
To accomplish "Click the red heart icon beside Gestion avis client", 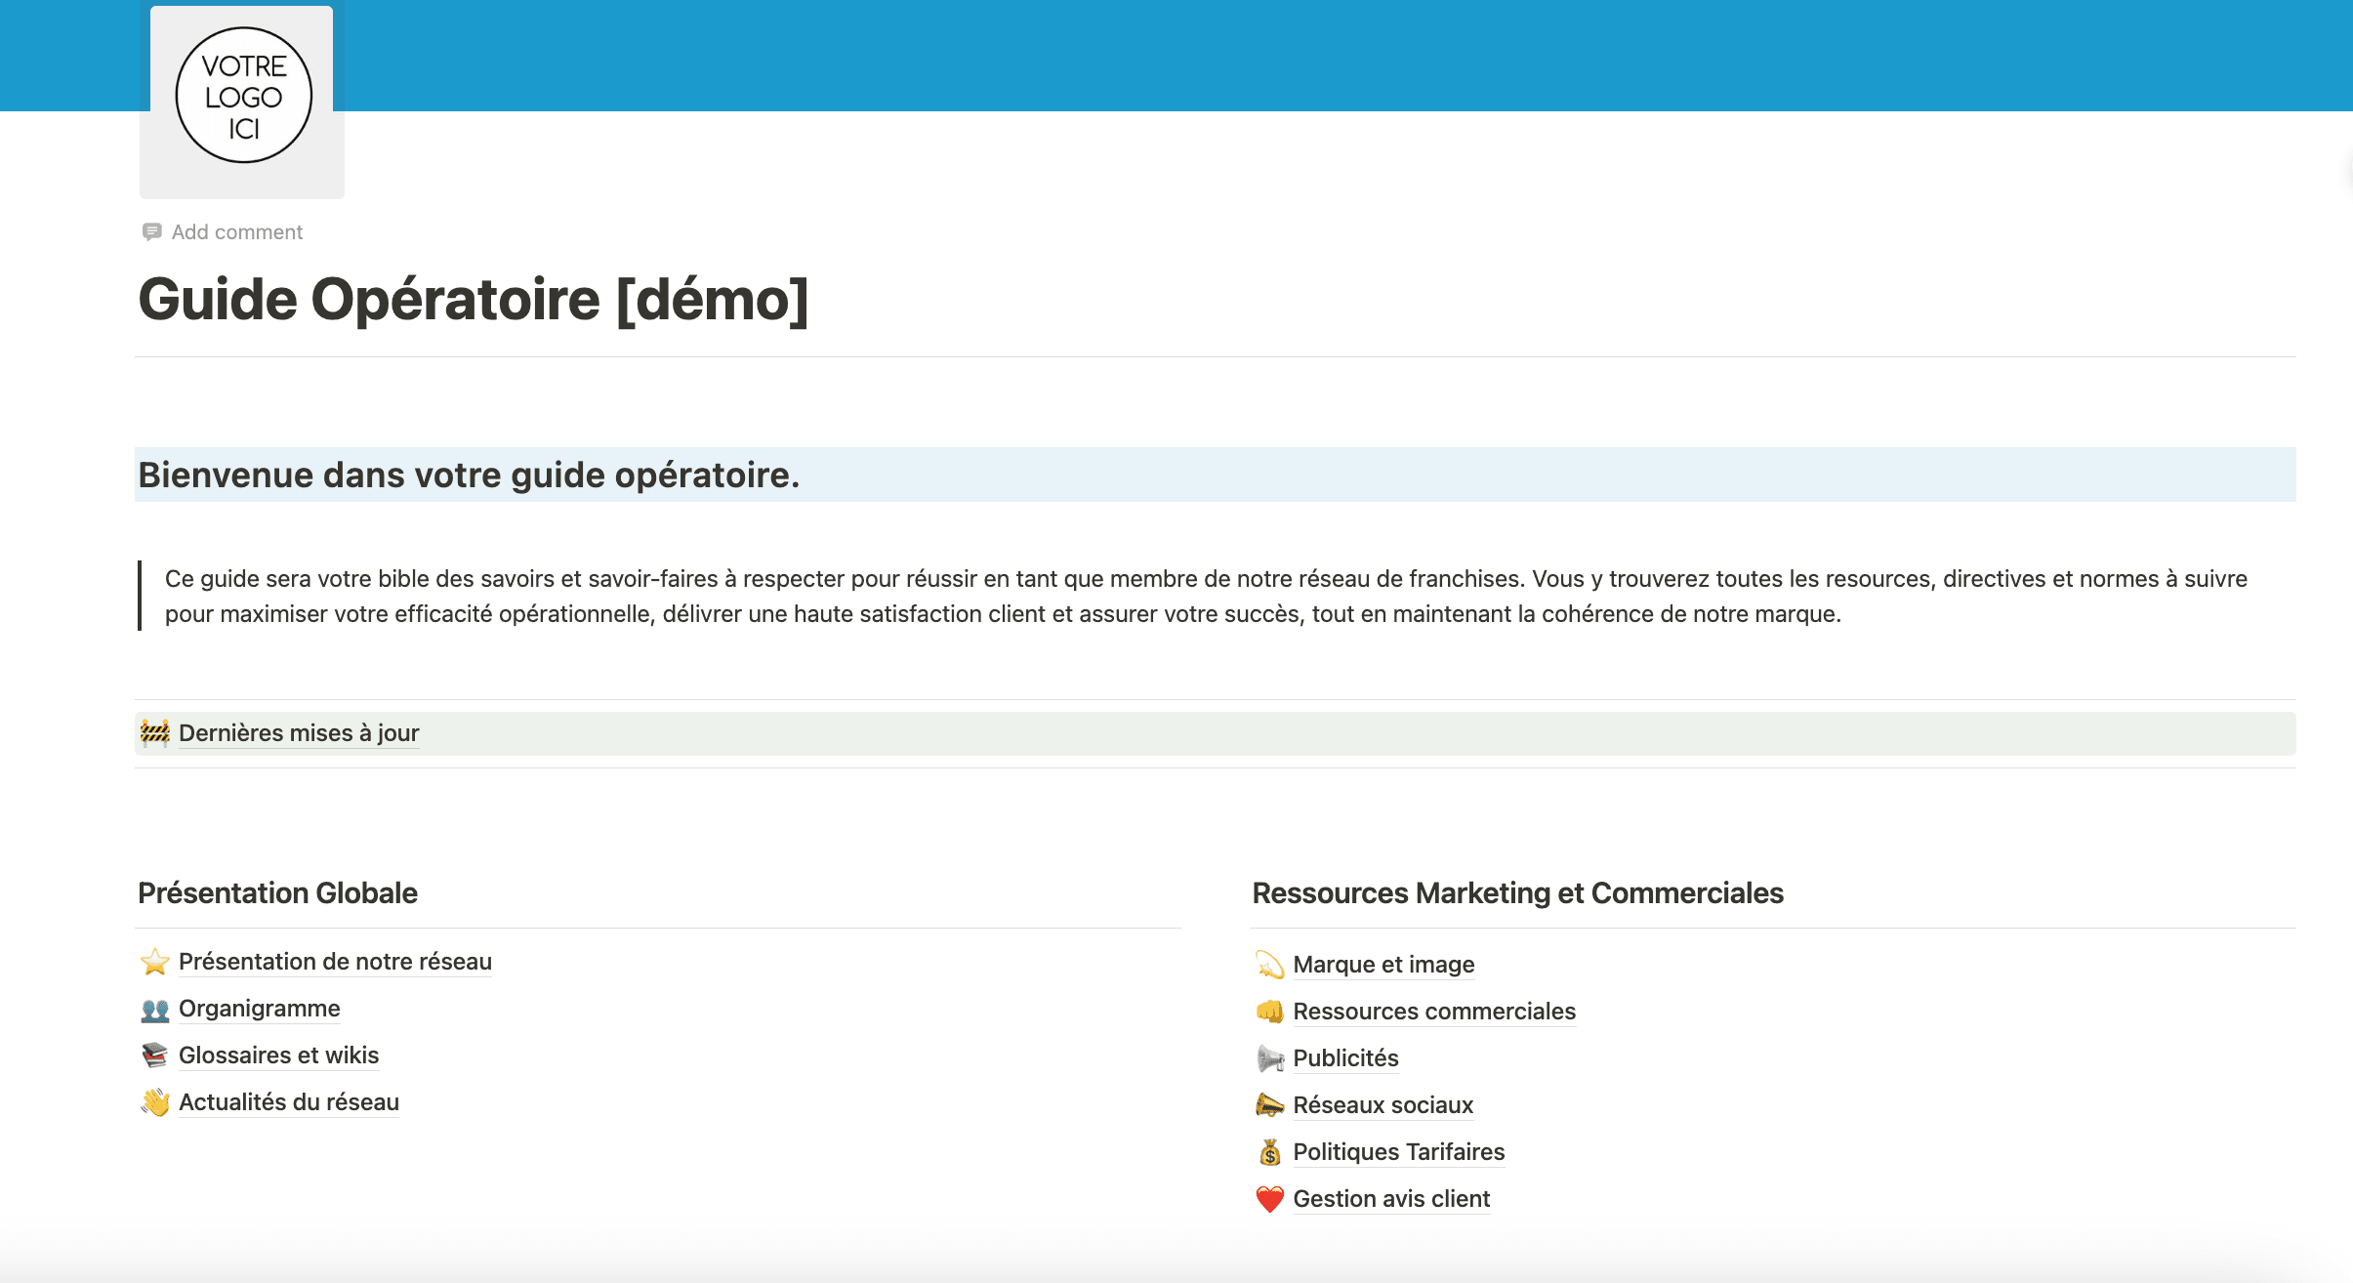I will 1268,1199.
